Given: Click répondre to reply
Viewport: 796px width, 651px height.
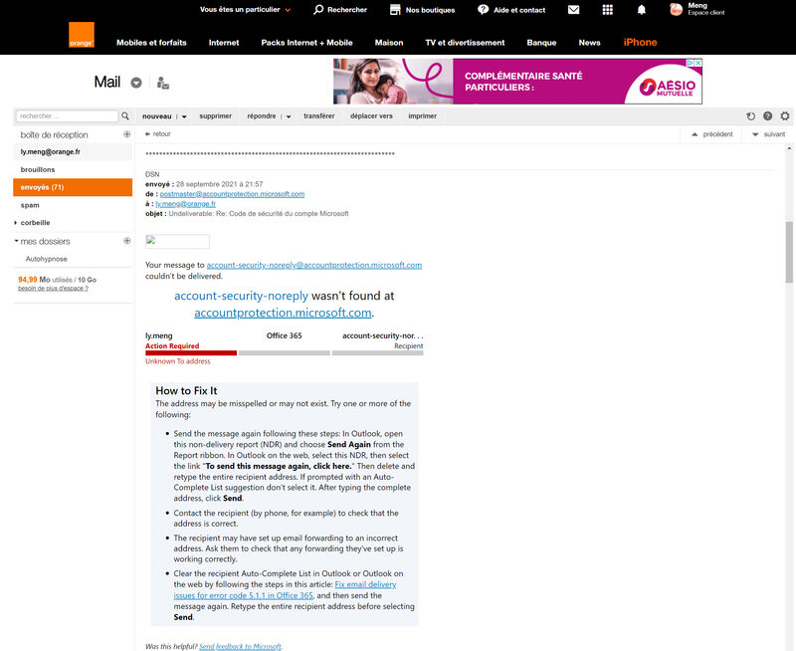Looking at the screenshot, I should 262,115.
